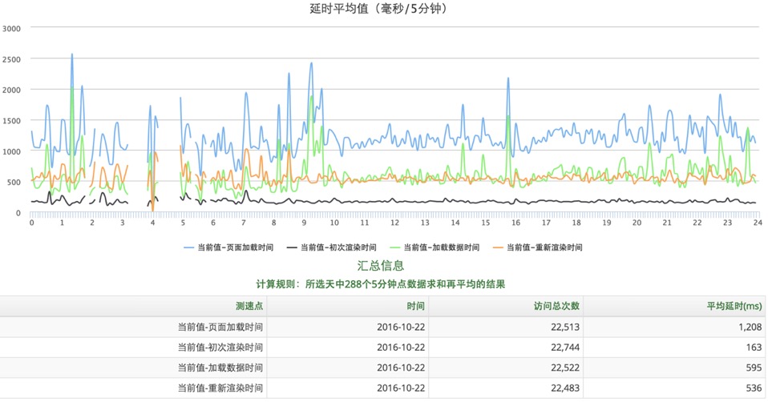Select the 当前值-加载数据时间 table row name
This screenshot has width=768, height=402.
point(220,368)
